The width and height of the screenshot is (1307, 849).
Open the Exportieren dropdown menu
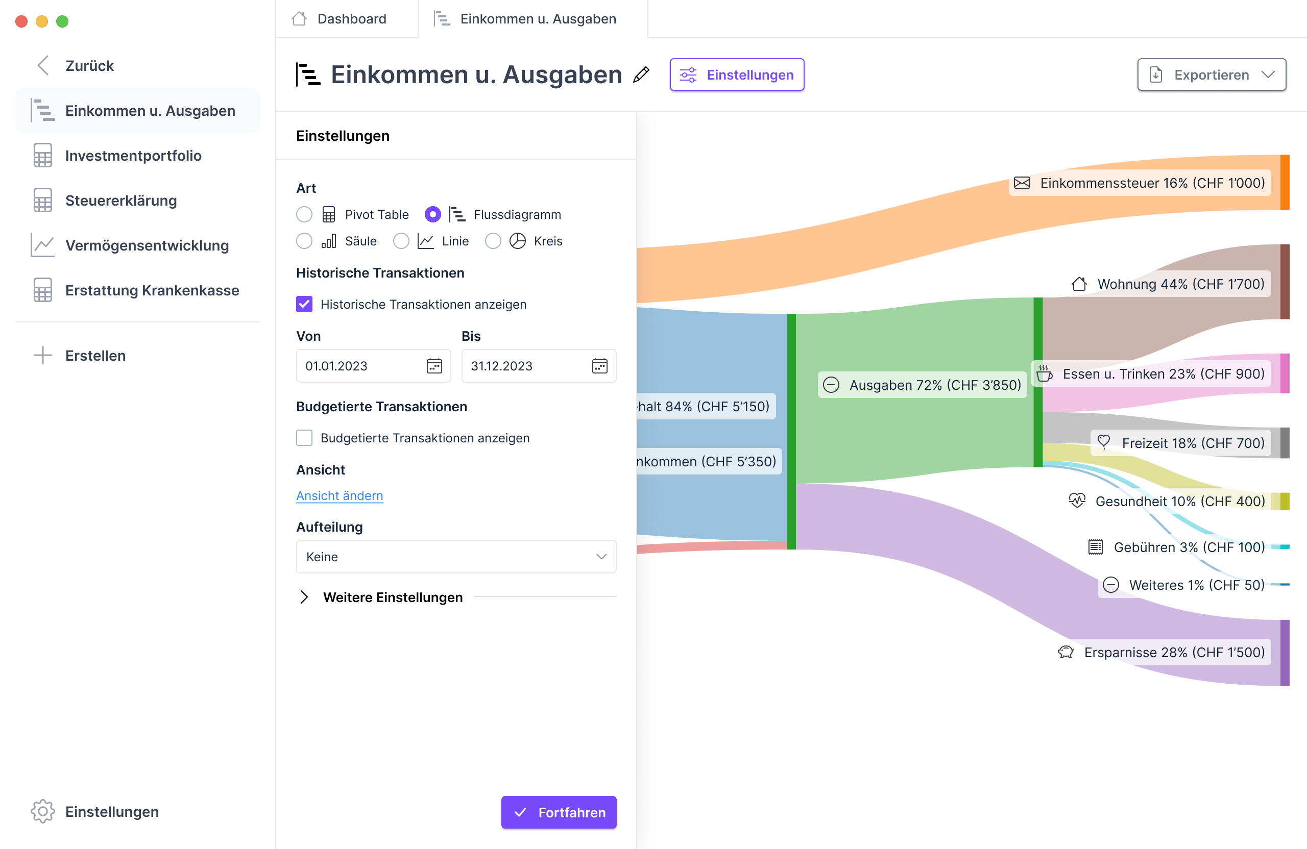pos(1212,74)
